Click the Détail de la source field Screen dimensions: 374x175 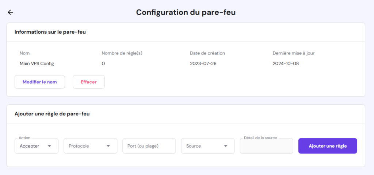point(266,146)
